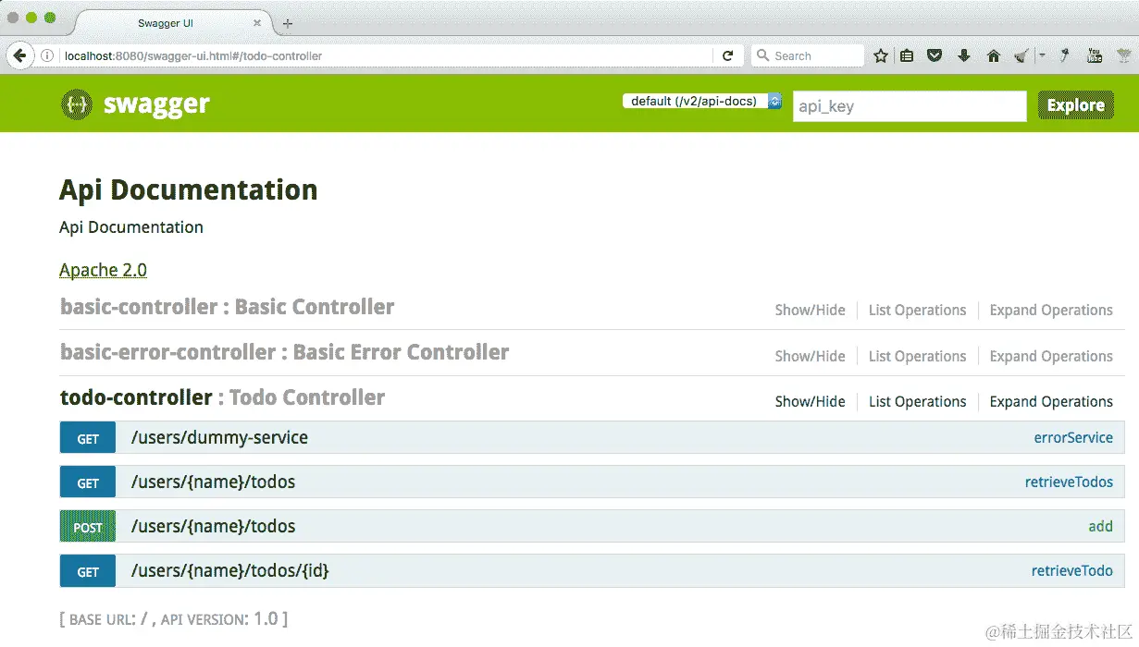
Task: Click GET badge on the retrieveTodos row
Action: point(88,482)
